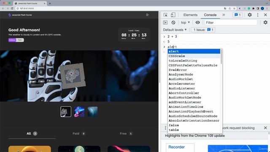The height and width of the screenshot is (152, 270).
Task: Open the Elements tab
Action: pyautogui.click(x=190, y=15)
